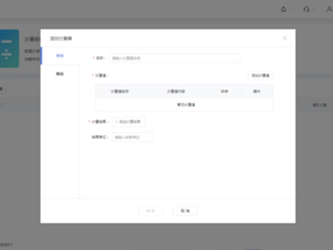333x250 pixels.
Task: Open notifications via the bell icon
Action: tap(283, 9)
